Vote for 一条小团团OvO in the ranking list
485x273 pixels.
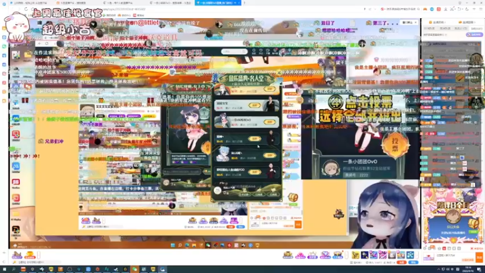pos(269,122)
